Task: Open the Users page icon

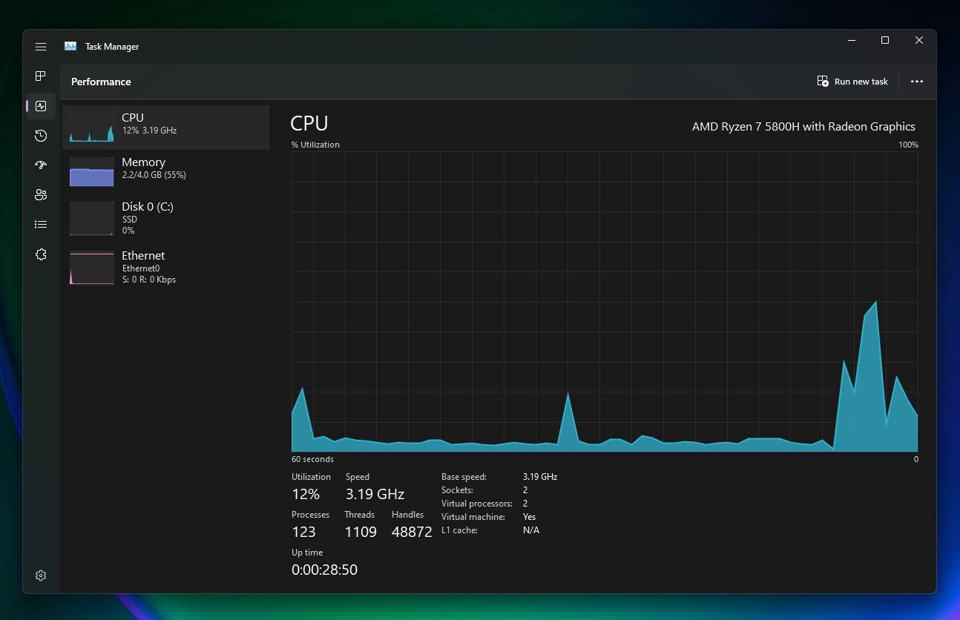Action: (41, 194)
